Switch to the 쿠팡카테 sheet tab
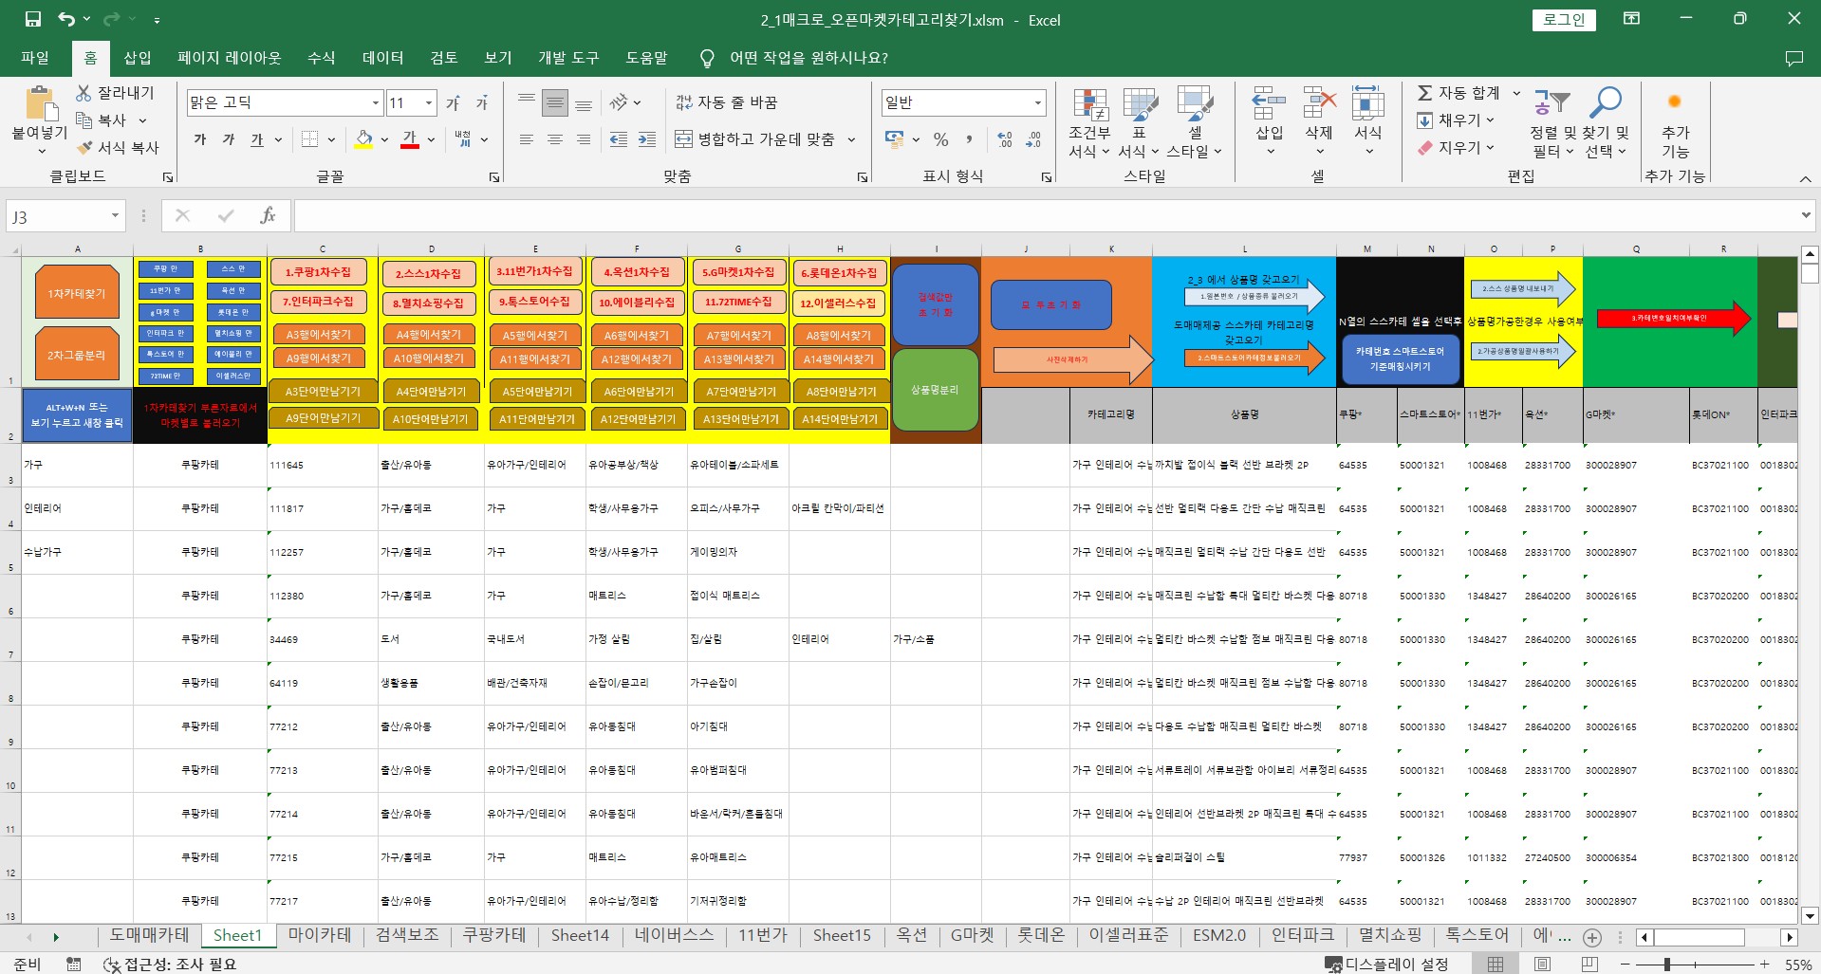This screenshot has width=1821, height=974. coord(493,935)
